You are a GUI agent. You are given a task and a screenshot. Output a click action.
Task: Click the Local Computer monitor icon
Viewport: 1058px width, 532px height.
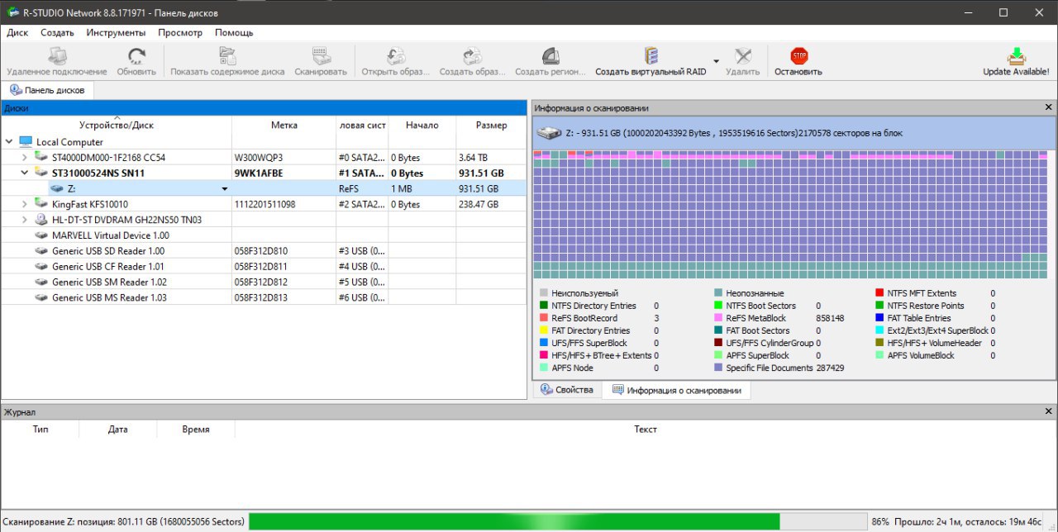click(x=26, y=142)
